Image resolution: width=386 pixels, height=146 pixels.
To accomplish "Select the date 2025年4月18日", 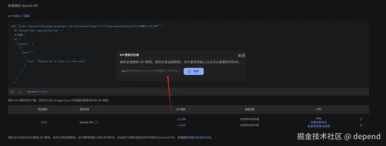I will click(x=249, y=119).
